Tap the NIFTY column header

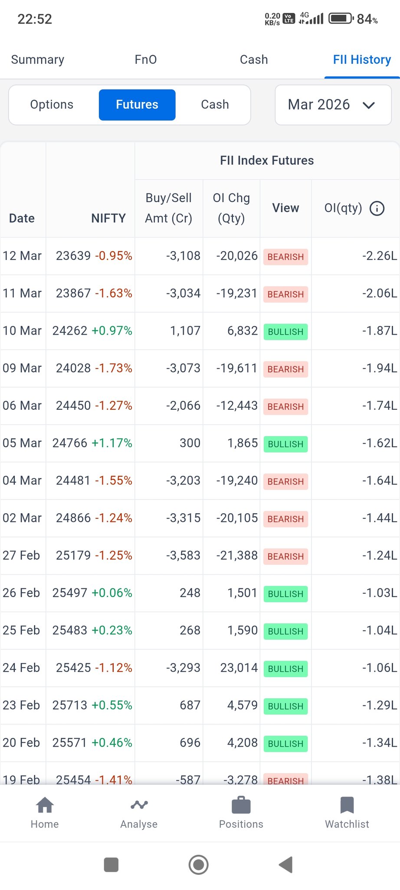coord(108,218)
